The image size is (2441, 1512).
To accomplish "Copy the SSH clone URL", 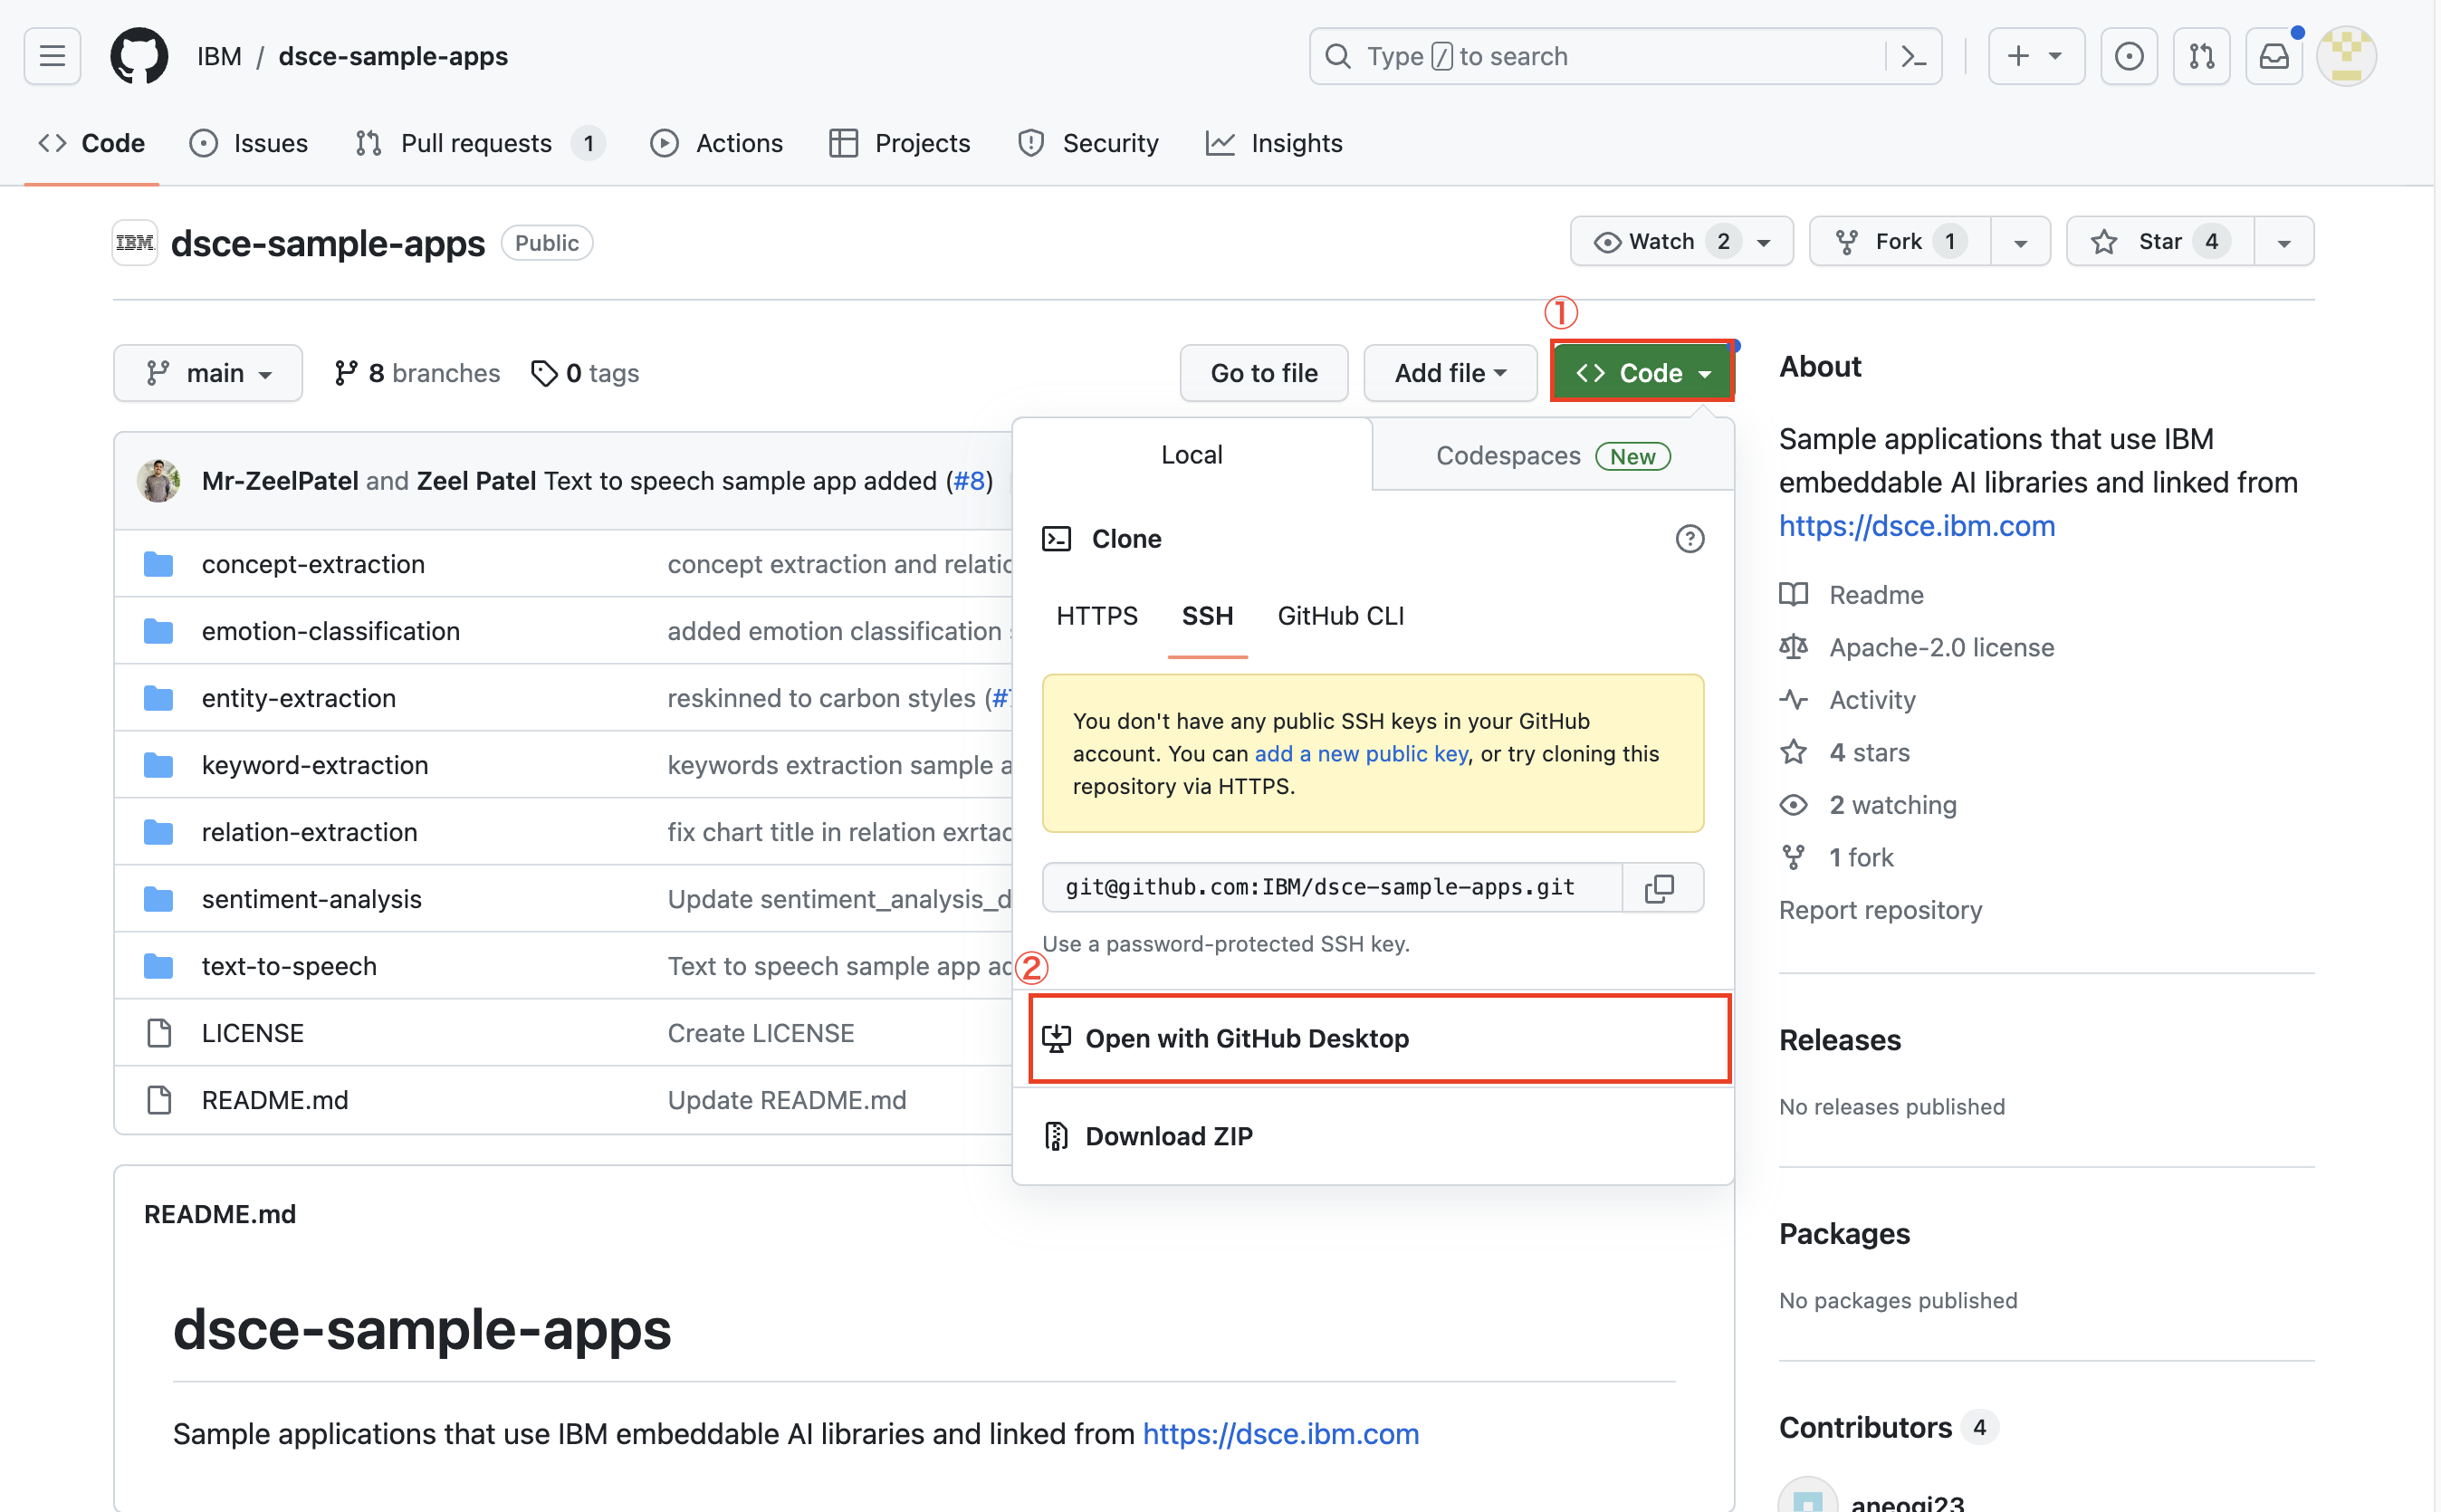I will click(1660, 887).
